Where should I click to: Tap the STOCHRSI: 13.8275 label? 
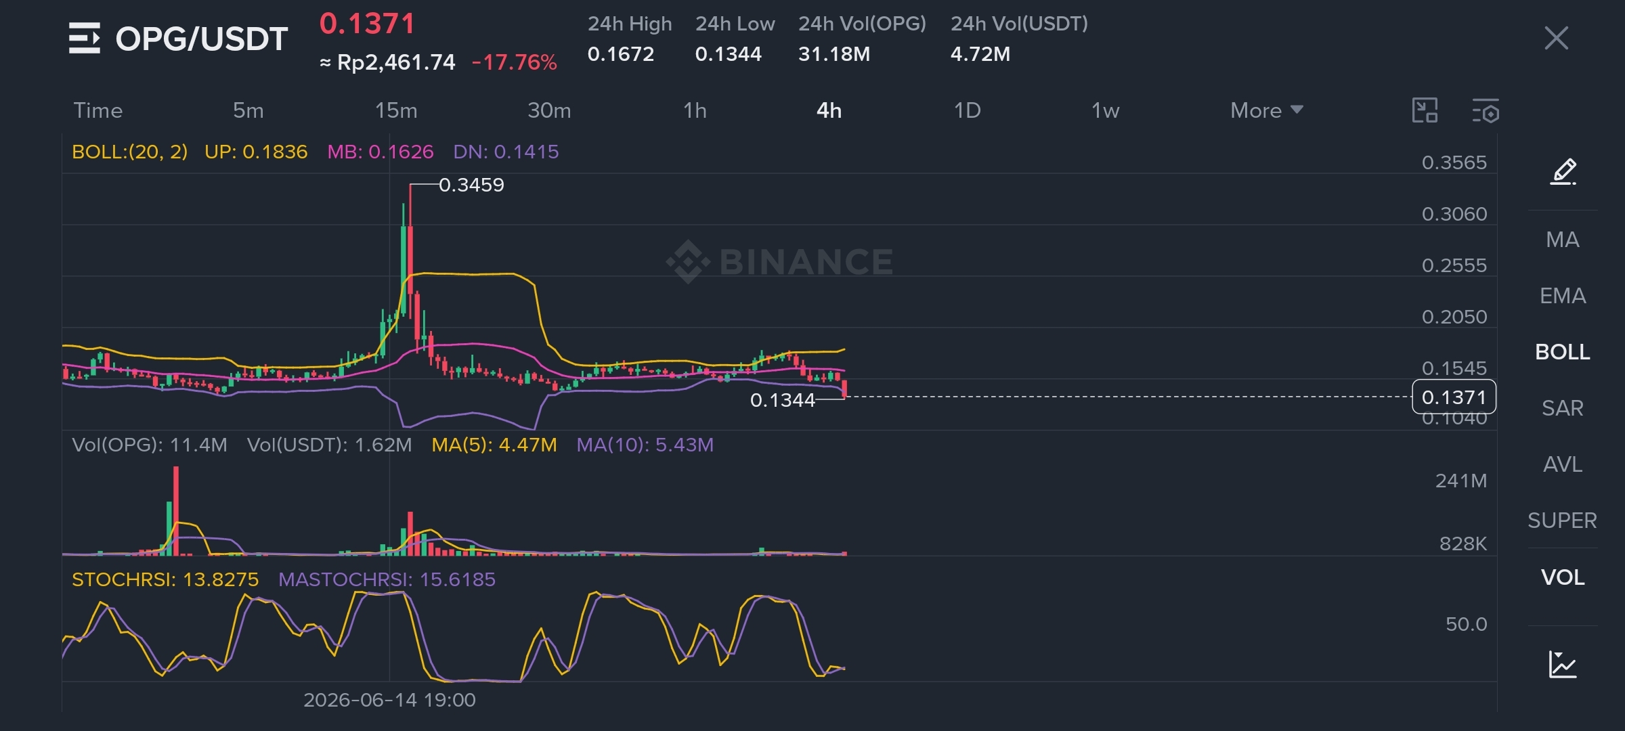(x=165, y=579)
